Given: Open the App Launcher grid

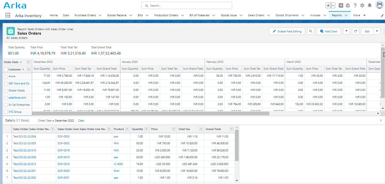Looking at the screenshot, I should [x=8, y=15].
